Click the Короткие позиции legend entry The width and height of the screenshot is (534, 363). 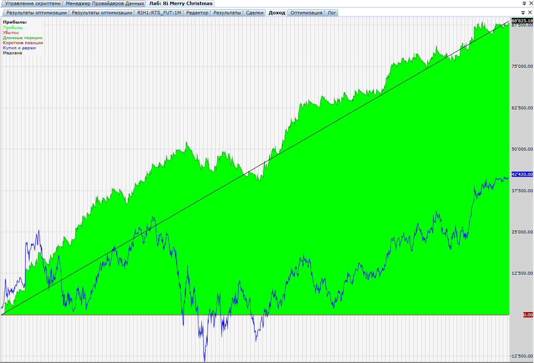pyautogui.click(x=23, y=42)
